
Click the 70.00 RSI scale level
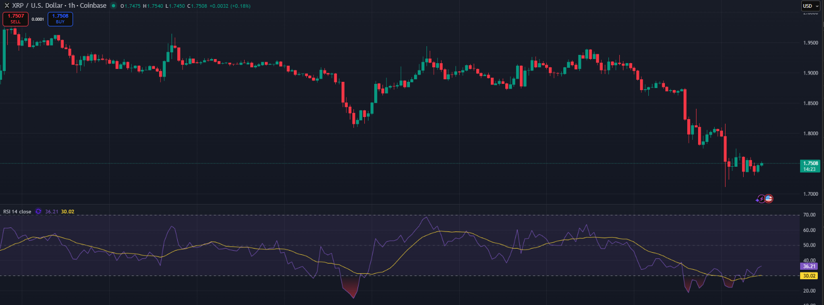point(809,214)
